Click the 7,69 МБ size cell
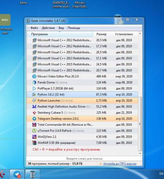Screen dimensions: 164x179 pos(101,143)
